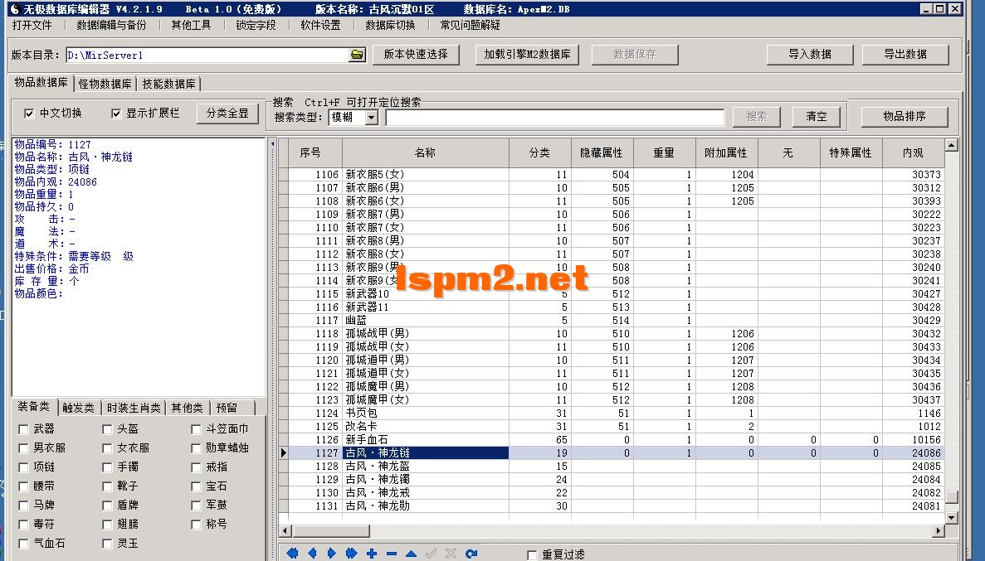
Task: Switch to the 触发类 tab
Action: 78,408
